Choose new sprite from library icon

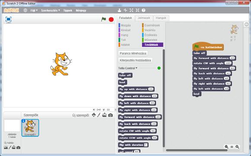94,115
